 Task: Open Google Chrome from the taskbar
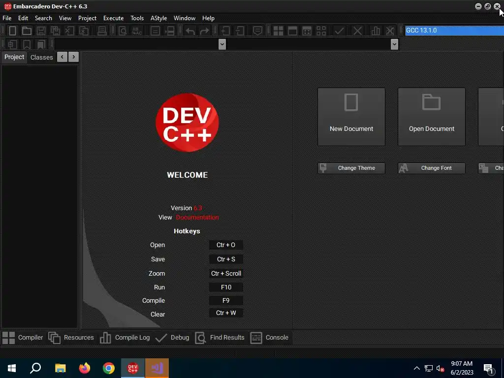(x=109, y=368)
